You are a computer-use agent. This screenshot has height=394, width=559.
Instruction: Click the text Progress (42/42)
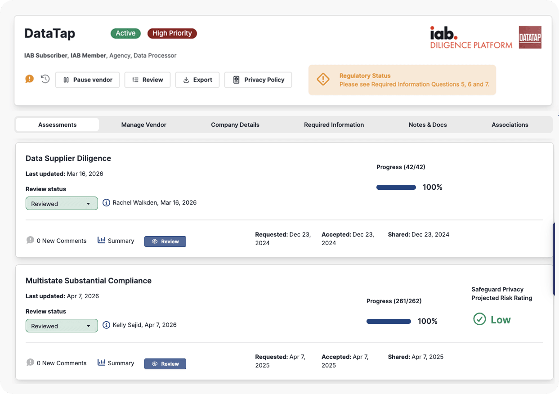click(x=401, y=167)
